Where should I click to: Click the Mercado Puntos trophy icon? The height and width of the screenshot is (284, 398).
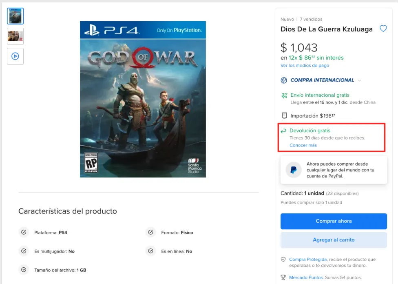283,277
